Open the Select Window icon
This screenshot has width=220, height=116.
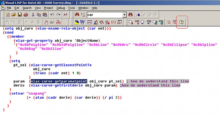point(82,22)
